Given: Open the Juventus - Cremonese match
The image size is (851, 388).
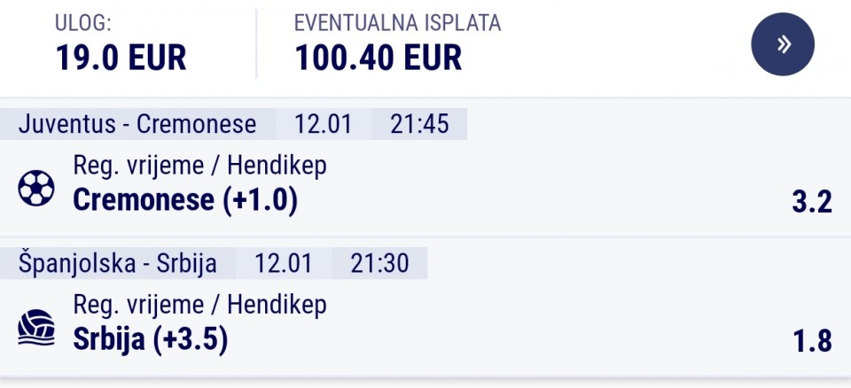Looking at the screenshot, I should 137,124.
